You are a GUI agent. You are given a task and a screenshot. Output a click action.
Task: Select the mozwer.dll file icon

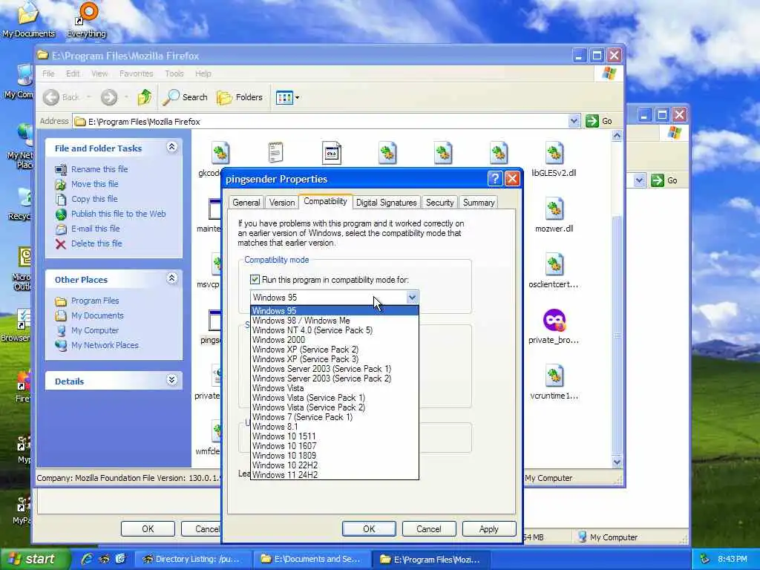[554, 209]
